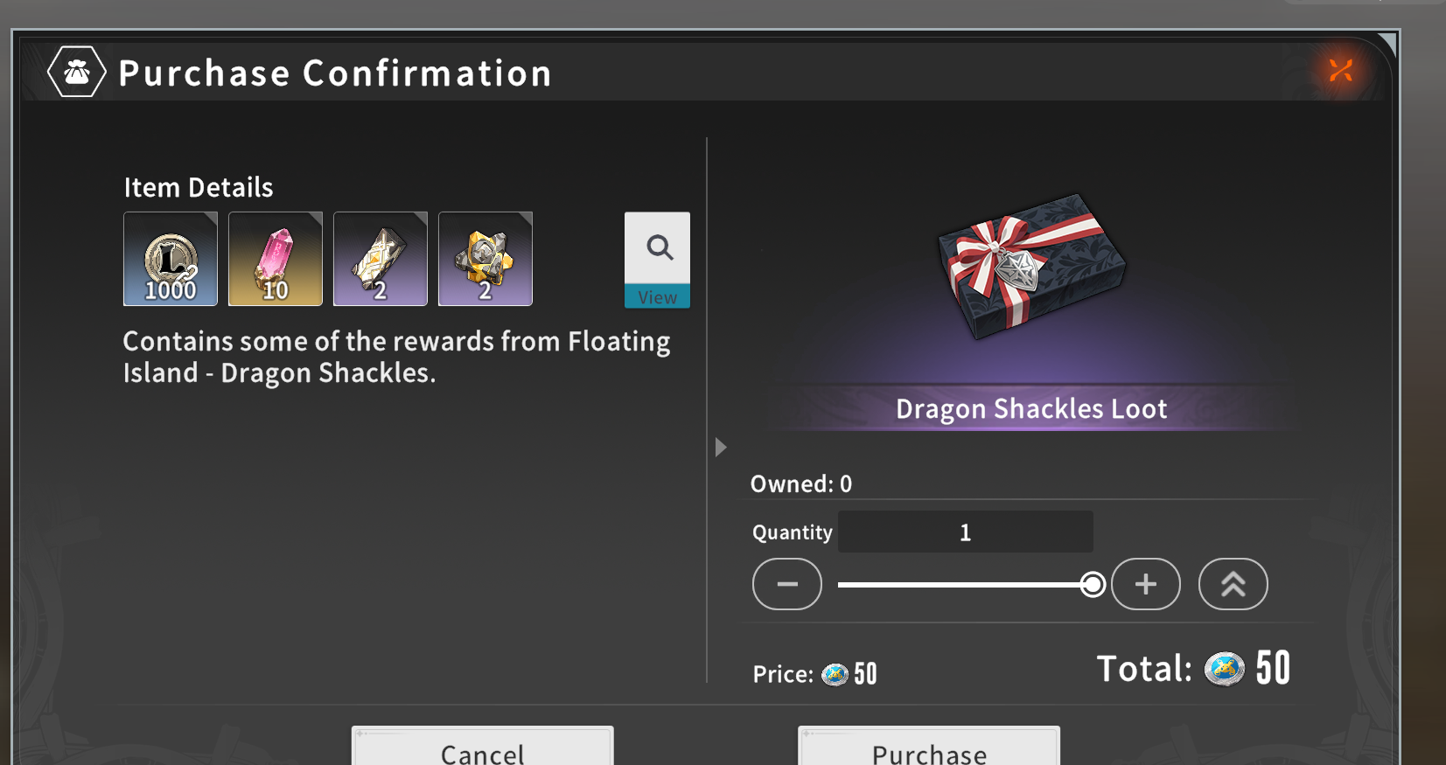Screen dimensions: 1446x765
Task: Click the Dragon Shackles Loot name banner
Action: pyautogui.click(x=1031, y=408)
